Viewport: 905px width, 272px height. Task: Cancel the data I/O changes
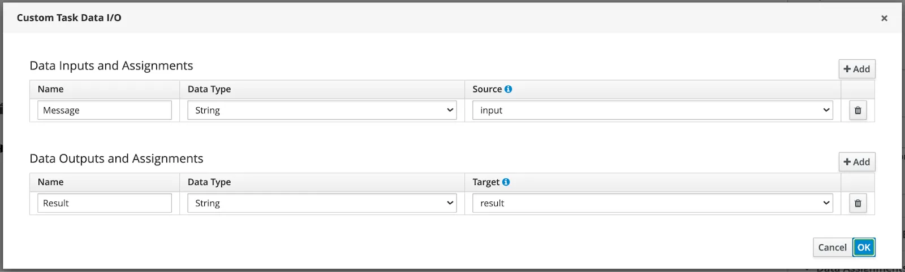[x=832, y=247]
